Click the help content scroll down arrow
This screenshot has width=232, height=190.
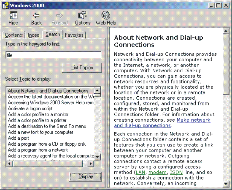point(226,184)
